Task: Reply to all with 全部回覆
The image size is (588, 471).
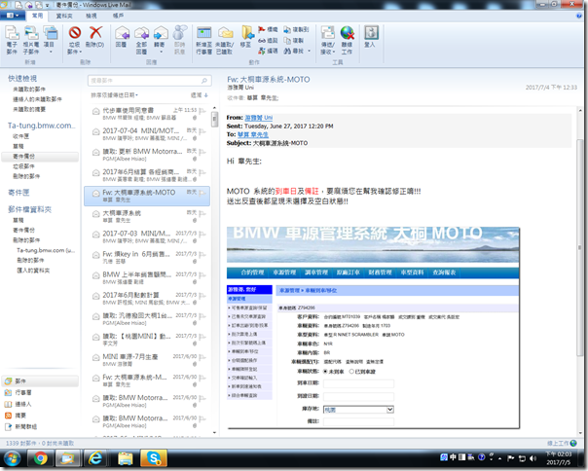Action: (x=141, y=40)
